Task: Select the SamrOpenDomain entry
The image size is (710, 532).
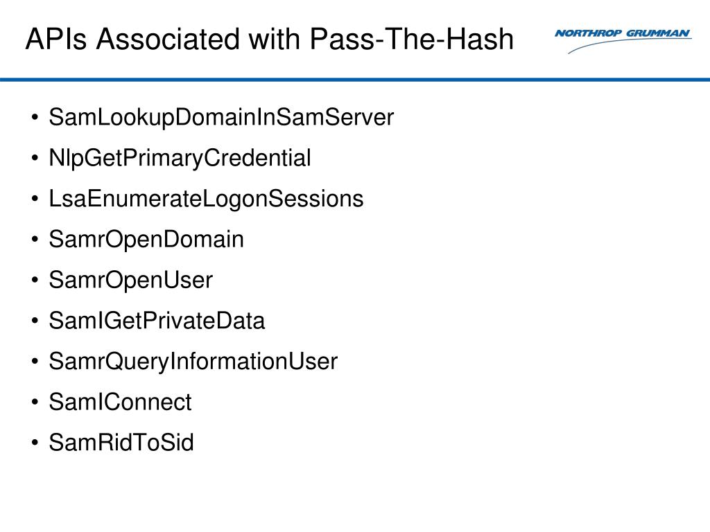Action: click(146, 239)
